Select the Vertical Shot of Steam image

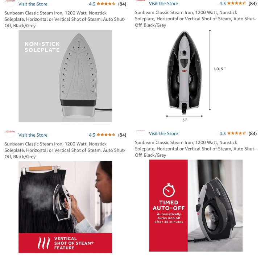65,207
